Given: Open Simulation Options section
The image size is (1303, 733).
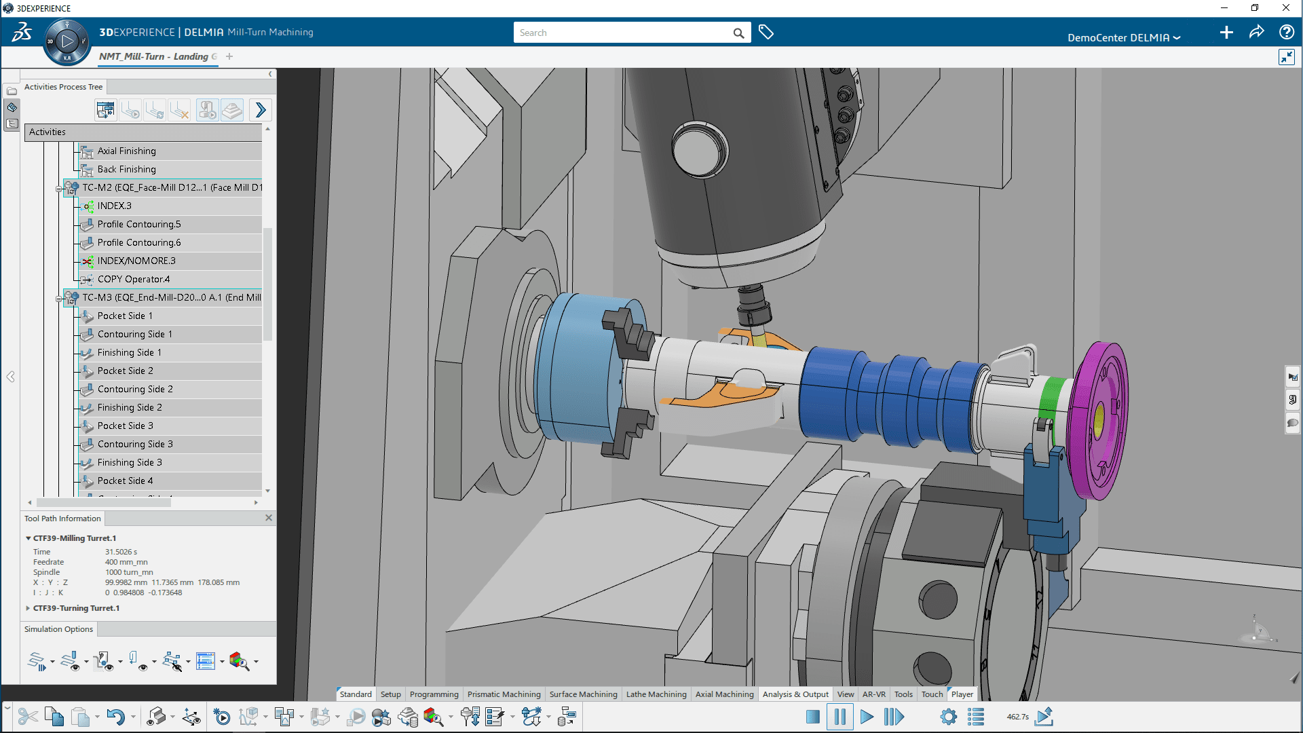Looking at the screenshot, I should [57, 629].
